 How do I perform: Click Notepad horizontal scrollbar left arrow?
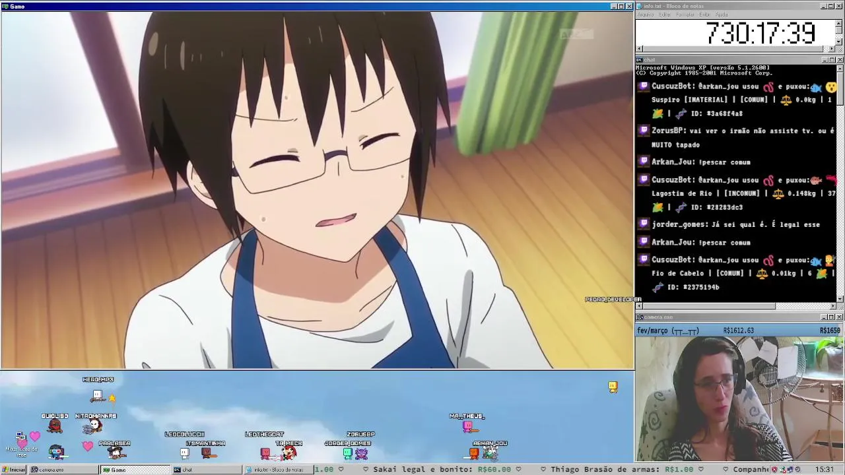pyautogui.click(x=639, y=49)
